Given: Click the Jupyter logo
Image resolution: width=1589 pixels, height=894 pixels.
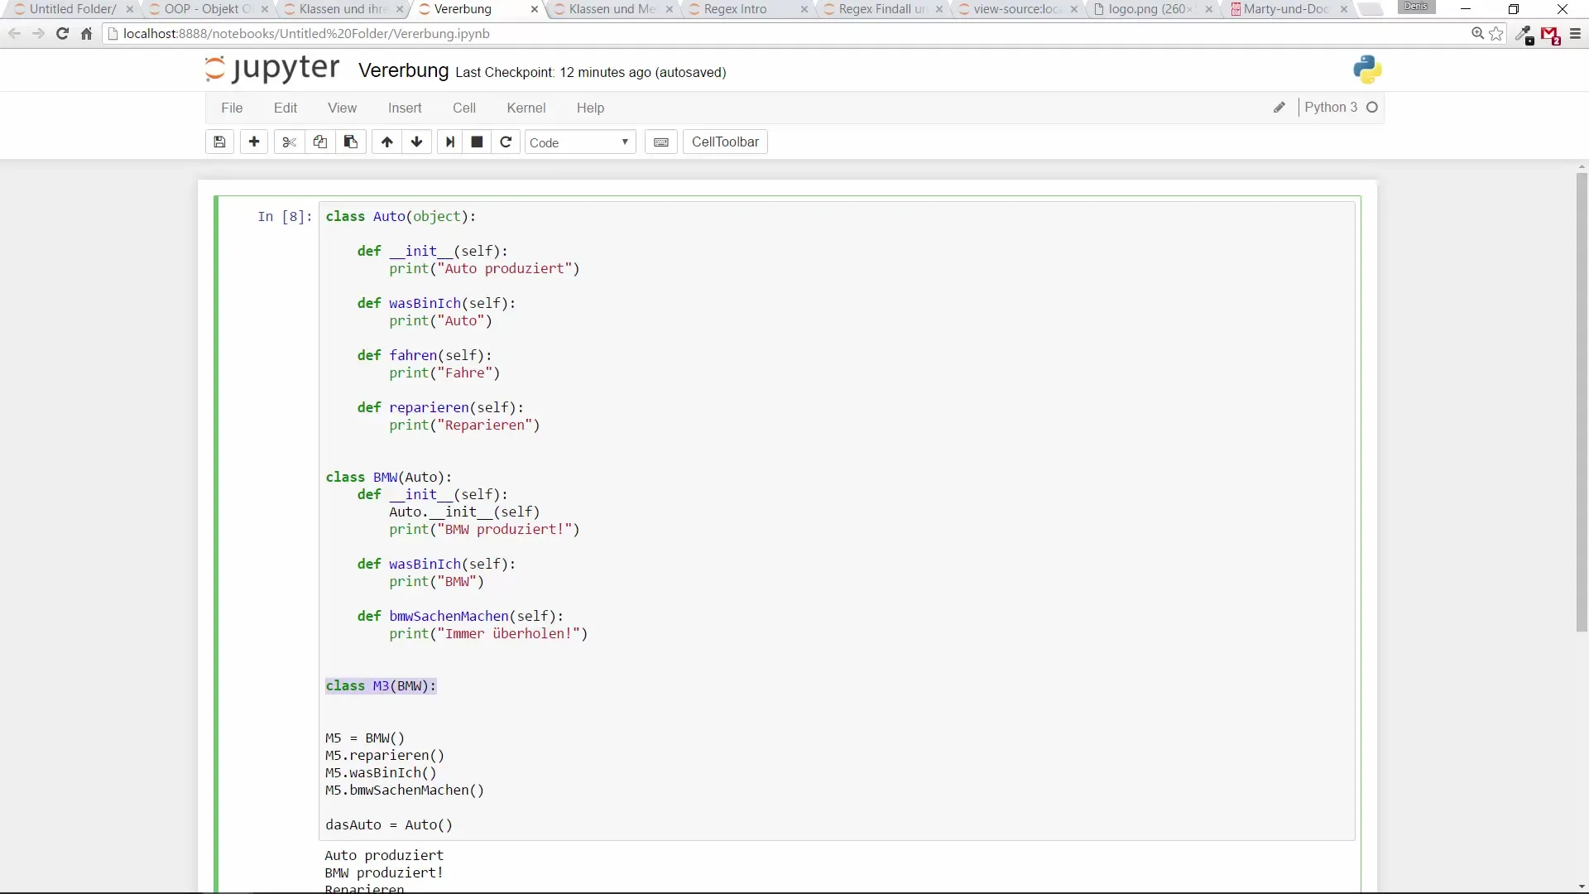Looking at the screenshot, I should click(272, 69).
